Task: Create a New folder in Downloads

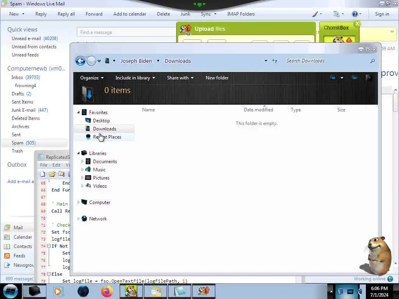Action: (x=217, y=78)
